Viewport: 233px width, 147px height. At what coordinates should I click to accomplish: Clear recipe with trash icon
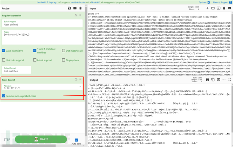[80, 8]
